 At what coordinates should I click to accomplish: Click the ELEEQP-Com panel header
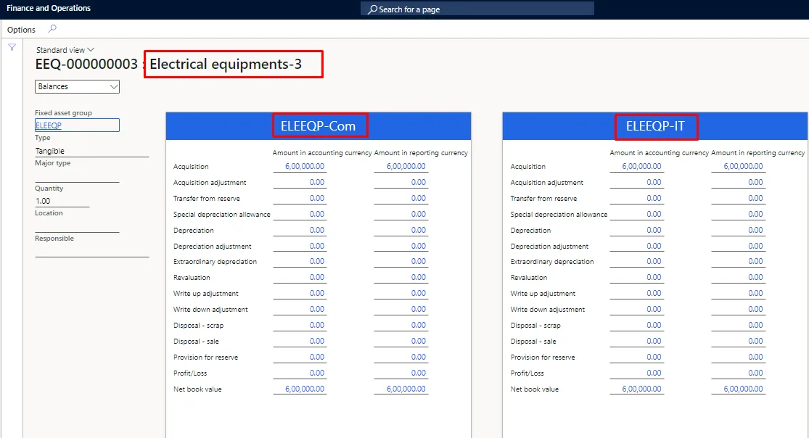[x=319, y=126]
